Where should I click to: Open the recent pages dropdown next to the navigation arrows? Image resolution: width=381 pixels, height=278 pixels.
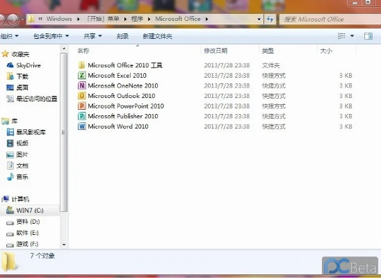(22, 19)
